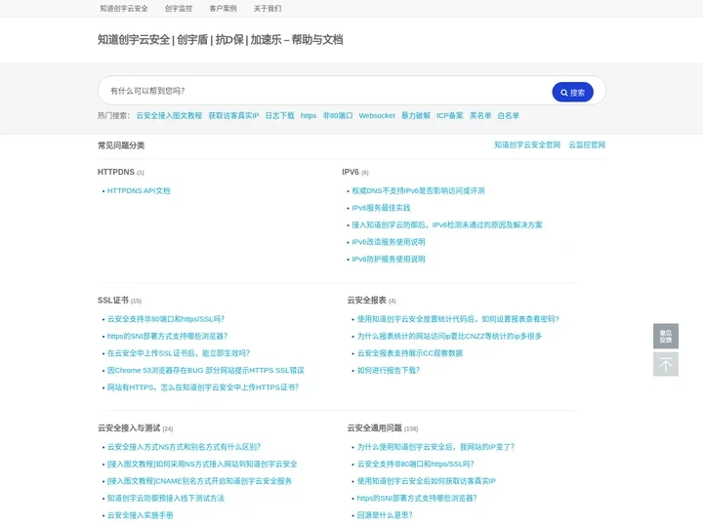Open the 云安全报表 category heading
The width and height of the screenshot is (703, 527).
[x=367, y=301]
